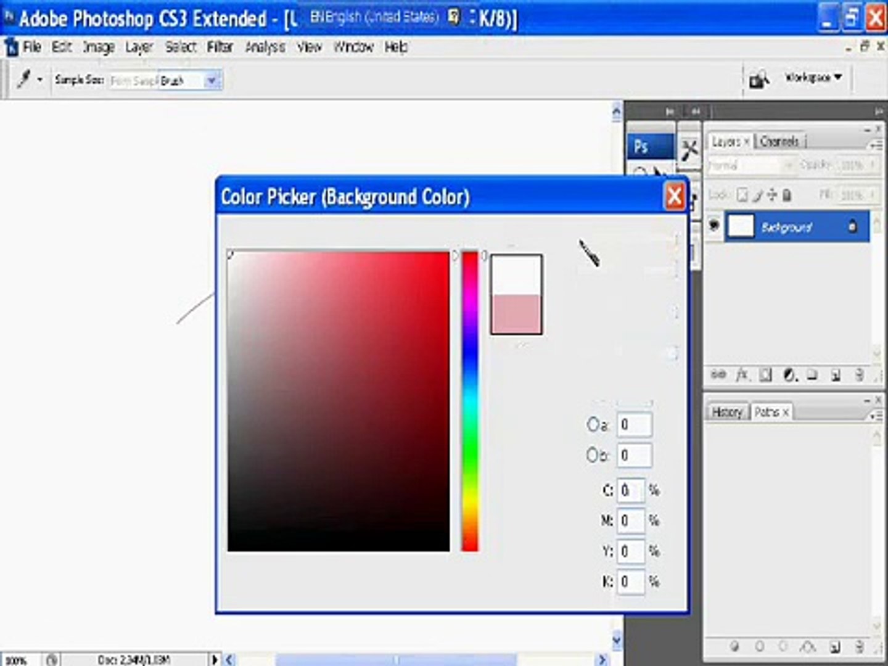The width and height of the screenshot is (888, 666).
Task: Toggle lock image pixels brush icon
Action: pos(758,195)
